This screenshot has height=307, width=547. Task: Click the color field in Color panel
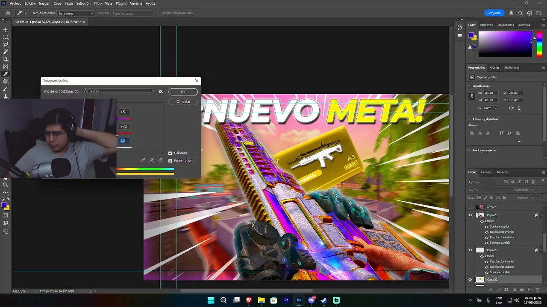[x=505, y=44]
